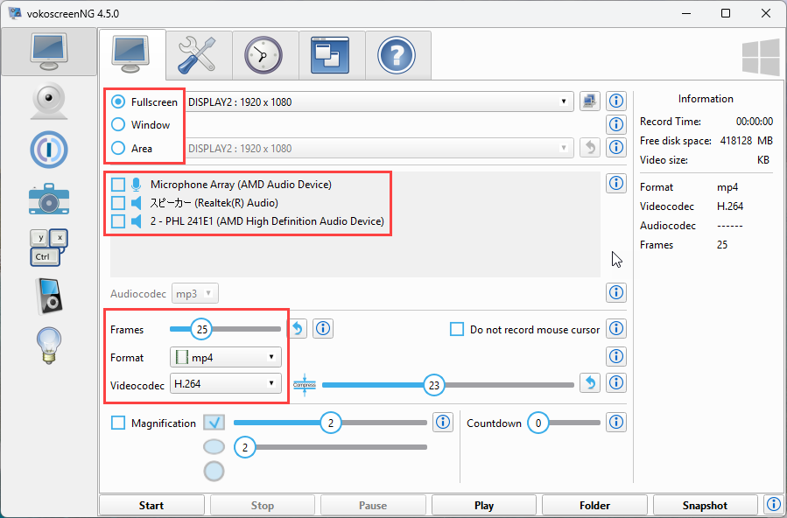Show info for Fullscreen mode
The image size is (787, 518).
point(615,101)
